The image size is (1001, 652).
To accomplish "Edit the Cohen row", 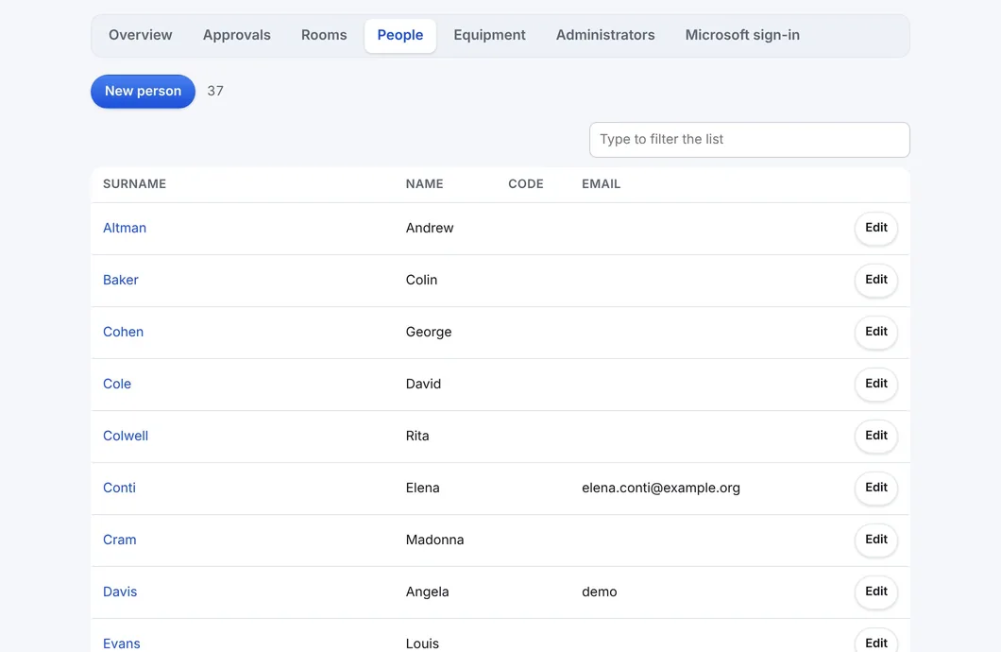I will pyautogui.click(x=876, y=332).
